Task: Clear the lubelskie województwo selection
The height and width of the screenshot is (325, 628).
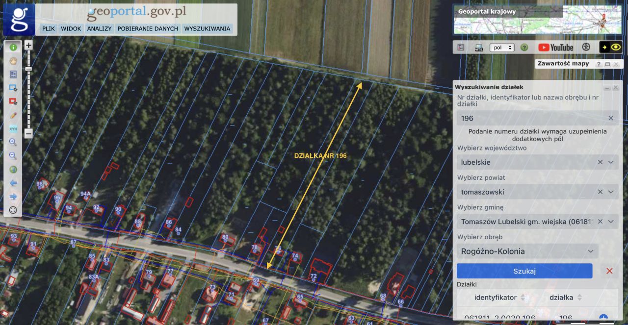Action: tap(600, 162)
